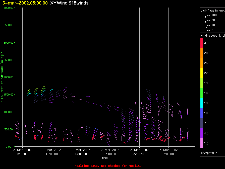225x169 pixels.
Task: Click the 2500.00 altitude axis label
Action: [x=9, y=60]
